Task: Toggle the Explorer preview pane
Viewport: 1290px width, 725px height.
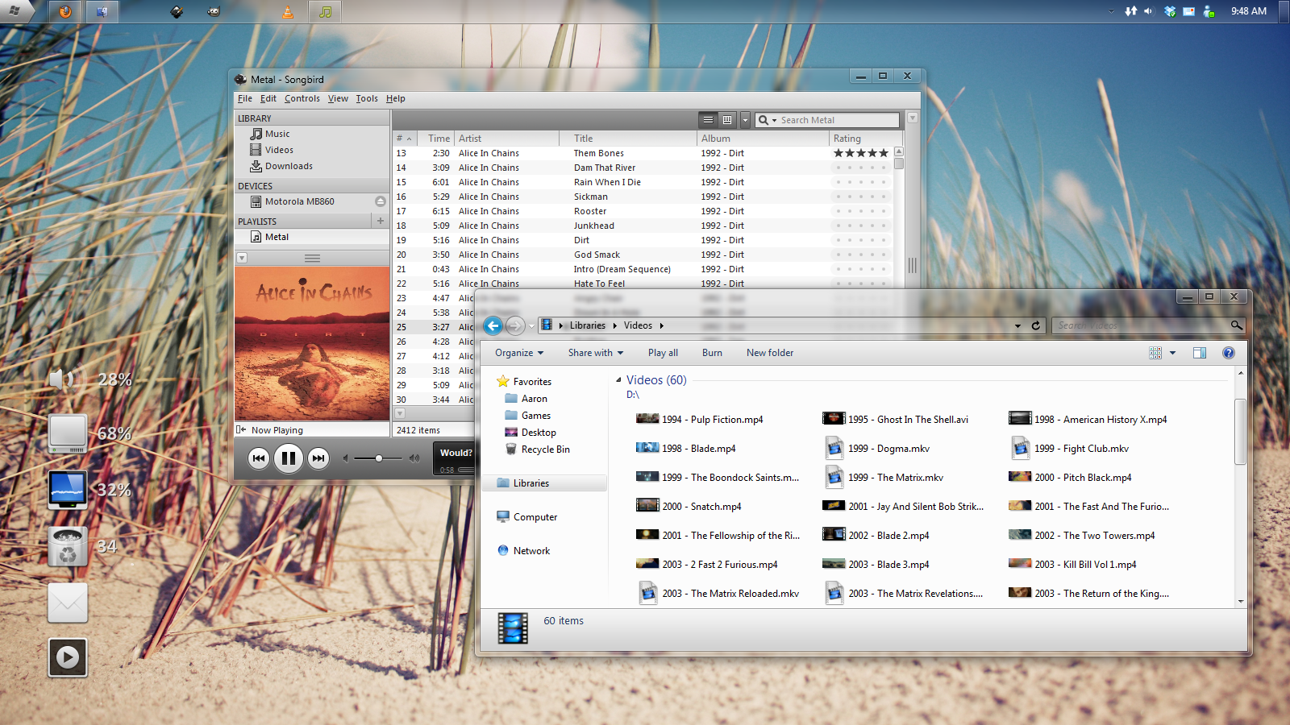Action: pyautogui.click(x=1200, y=353)
